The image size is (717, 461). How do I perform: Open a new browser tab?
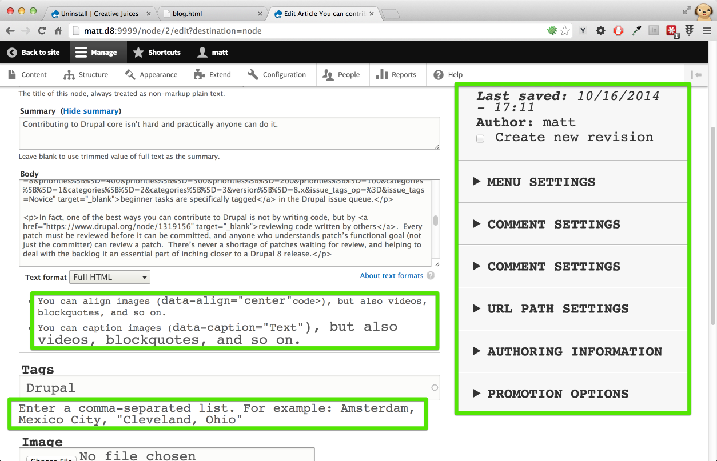point(390,14)
